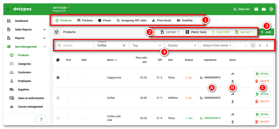
Task: Click the share arrow in Coffee row
Action: [232, 94]
